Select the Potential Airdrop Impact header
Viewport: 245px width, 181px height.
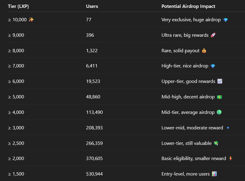click(x=188, y=6)
